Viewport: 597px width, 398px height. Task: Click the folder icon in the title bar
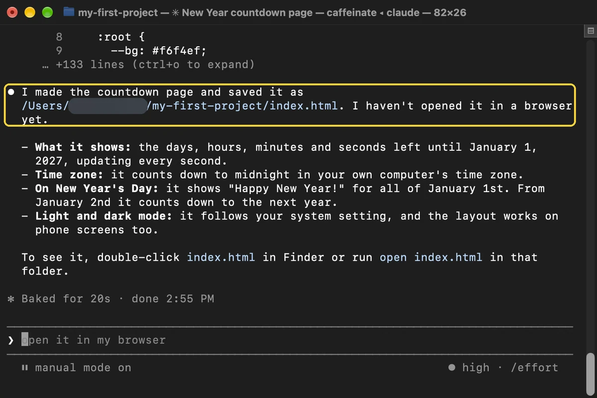tap(69, 12)
